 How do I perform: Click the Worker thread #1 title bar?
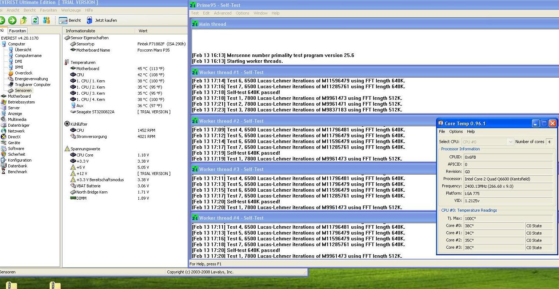(375, 72)
